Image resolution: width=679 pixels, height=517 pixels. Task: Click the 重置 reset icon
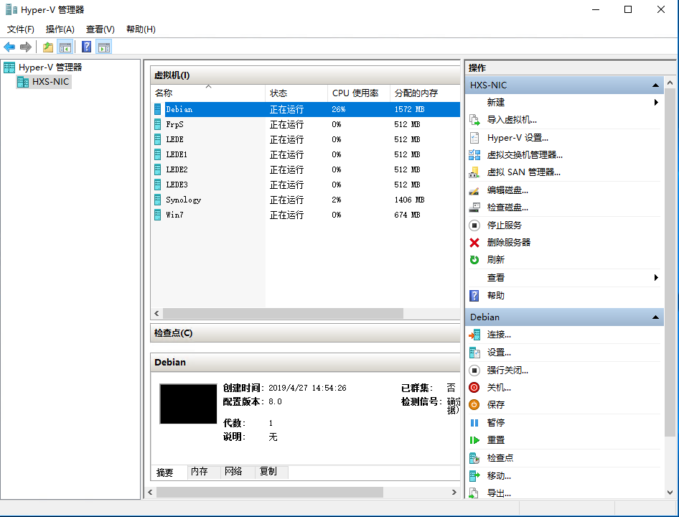tap(474, 440)
